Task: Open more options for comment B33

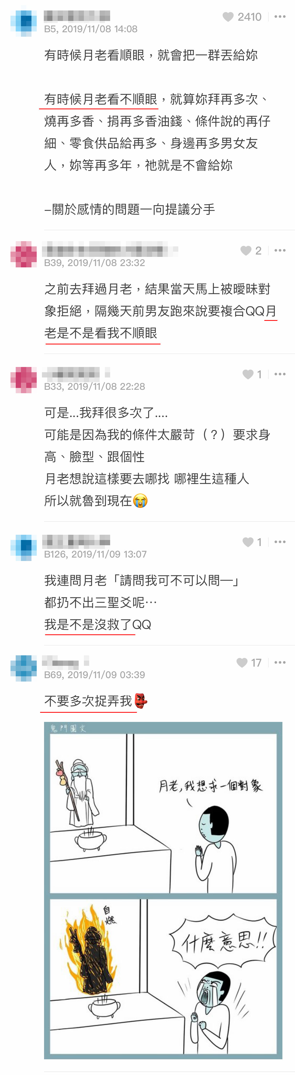Action: pyautogui.click(x=280, y=374)
